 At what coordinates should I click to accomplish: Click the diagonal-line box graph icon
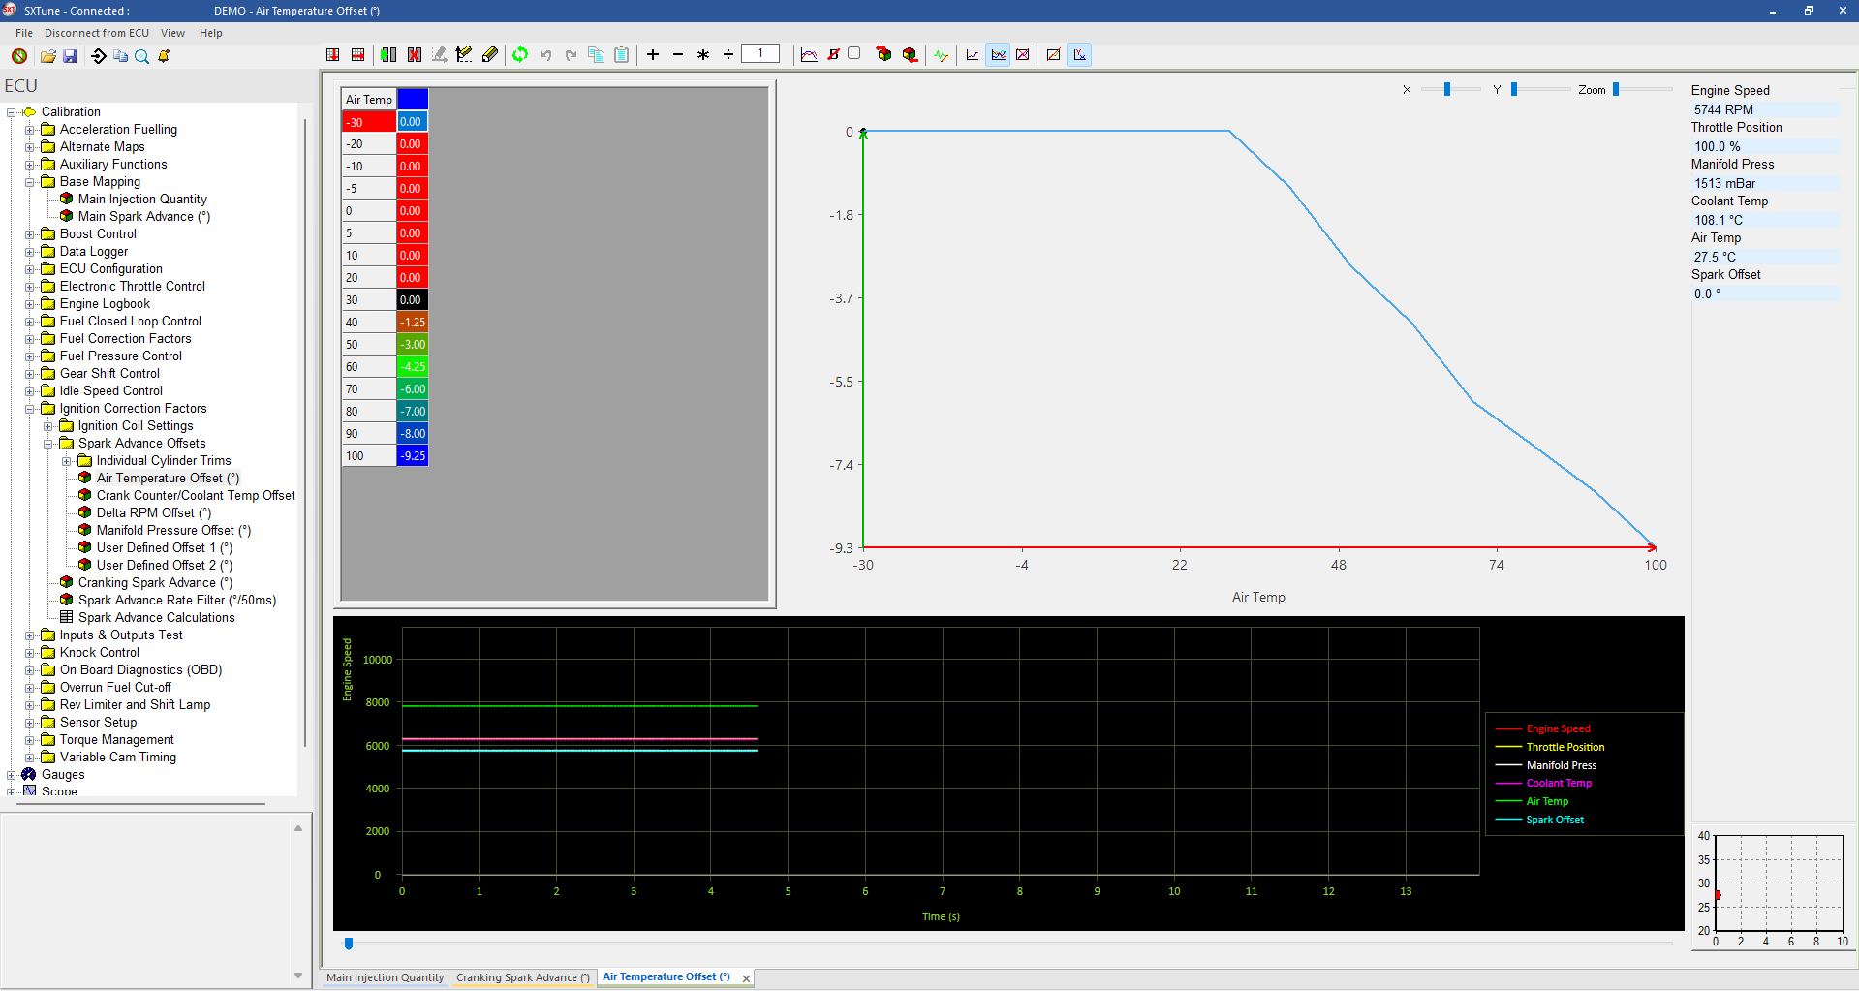[1054, 55]
